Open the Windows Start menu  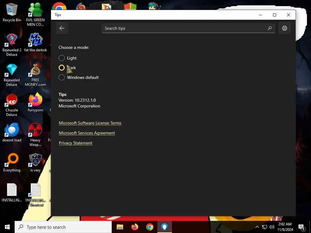[x=7, y=227]
